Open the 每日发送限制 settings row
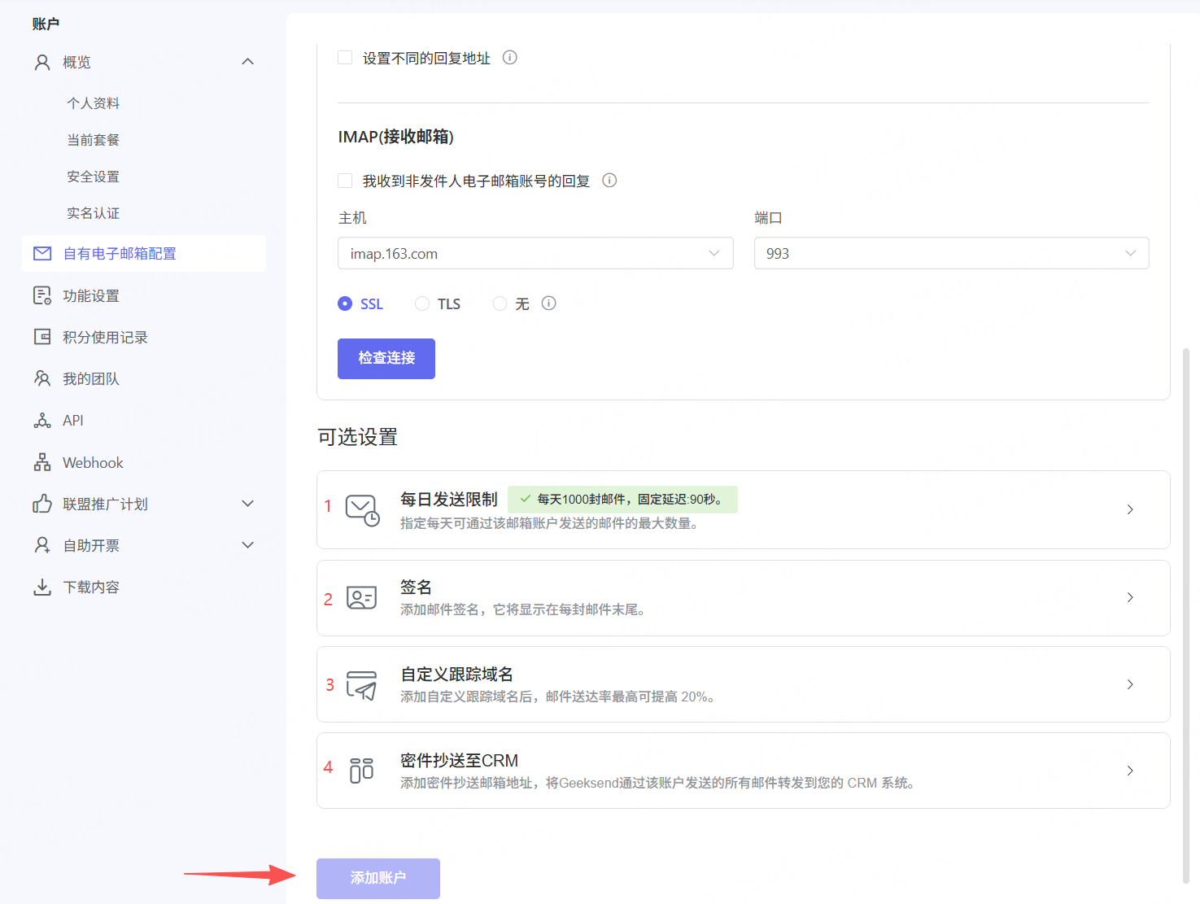 pos(743,509)
